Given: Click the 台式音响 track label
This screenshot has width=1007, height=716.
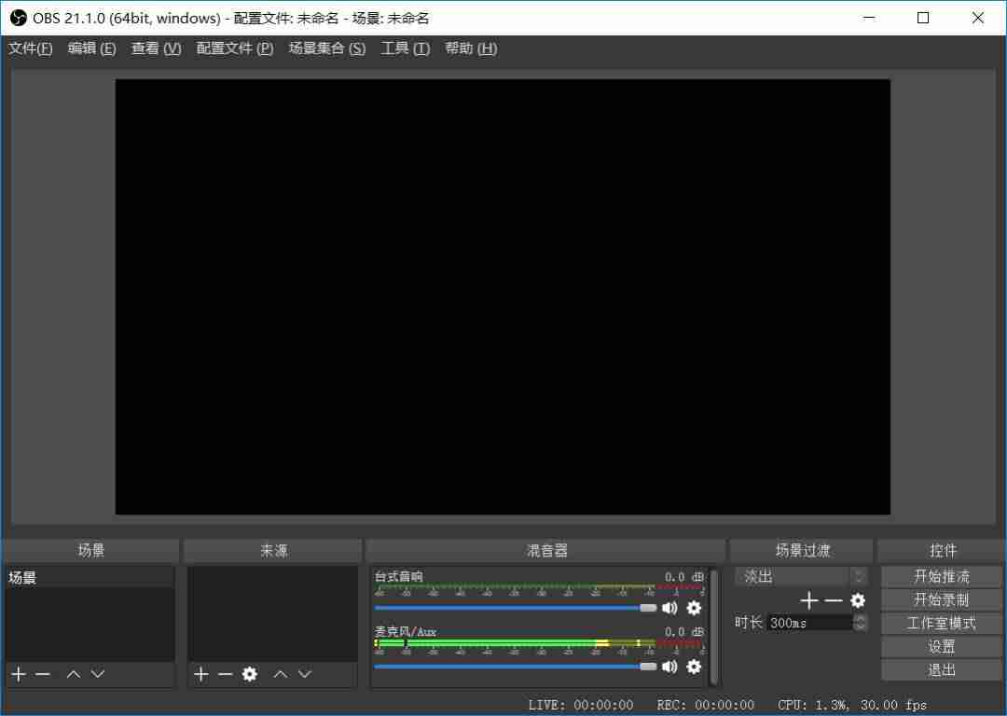Looking at the screenshot, I should [399, 576].
